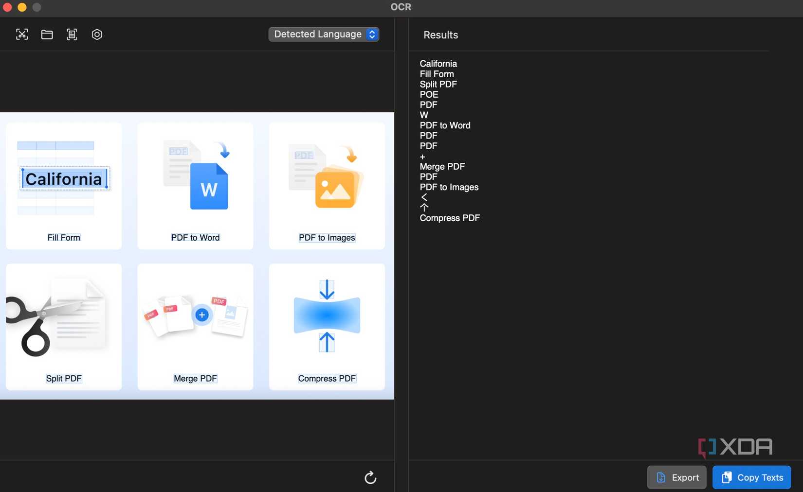Click the Compress PDF arrows illustration

tap(327, 316)
